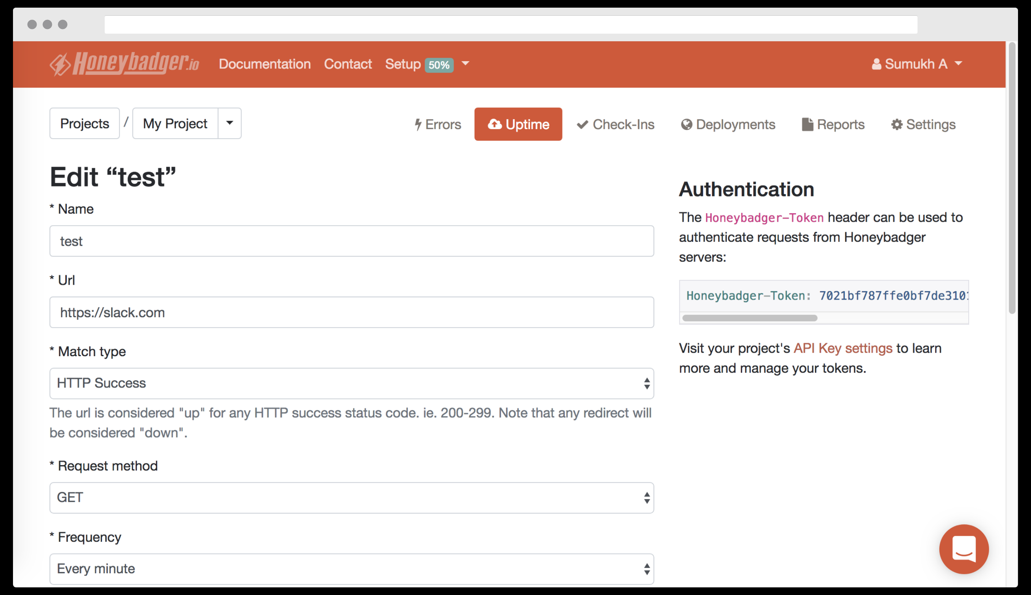
Task: Click the checkmark icon next to Check-Ins
Action: coord(582,124)
